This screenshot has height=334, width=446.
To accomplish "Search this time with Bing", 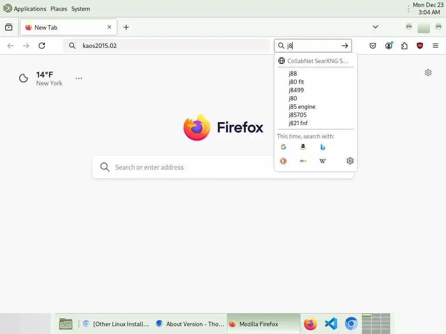I will (323, 147).
